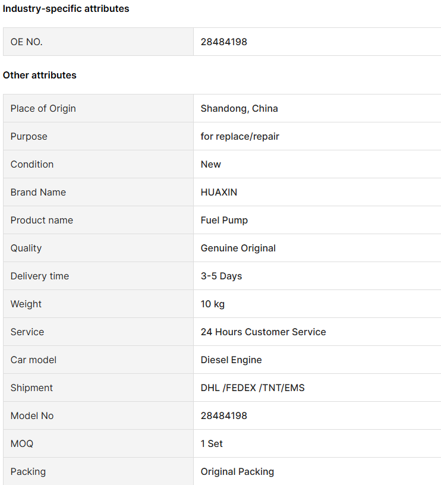Click the Fuel Pump value
This screenshot has height=485, width=441.
(x=224, y=221)
